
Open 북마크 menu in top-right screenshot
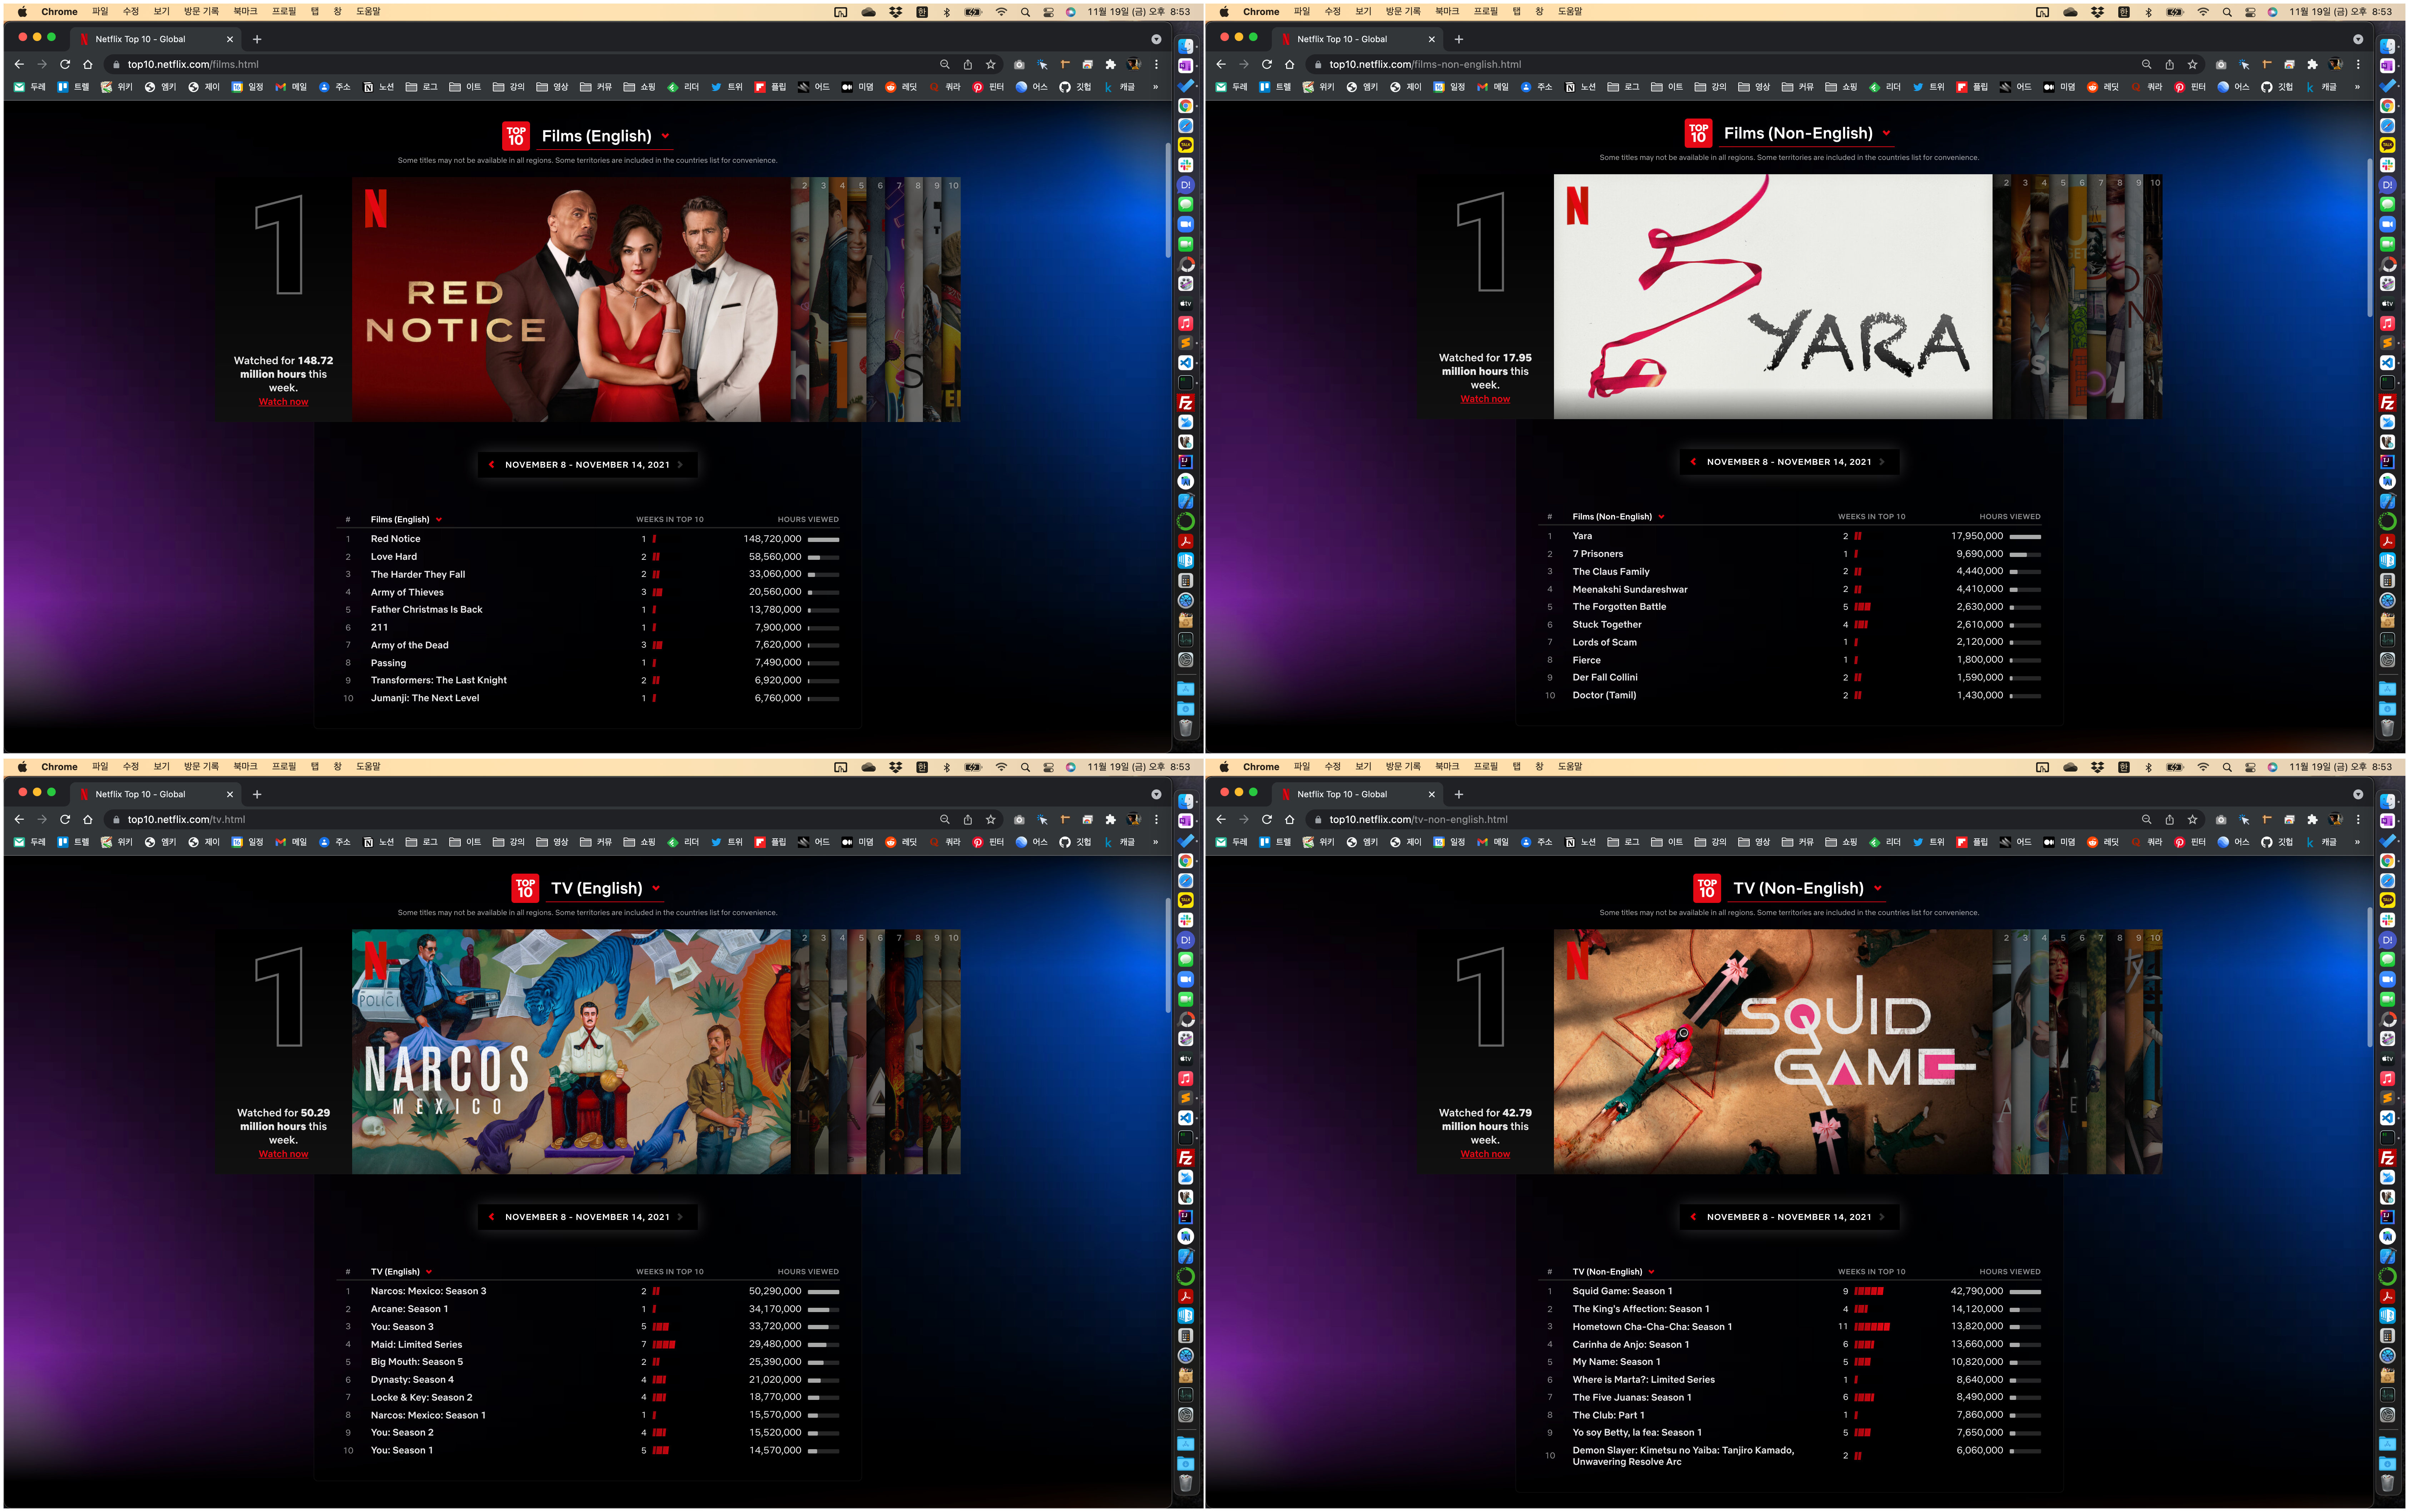tap(1446, 12)
